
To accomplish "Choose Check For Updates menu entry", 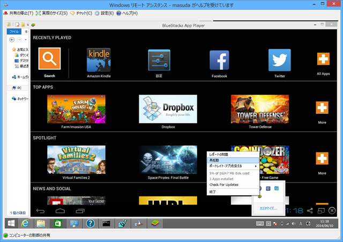I will [223, 185].
